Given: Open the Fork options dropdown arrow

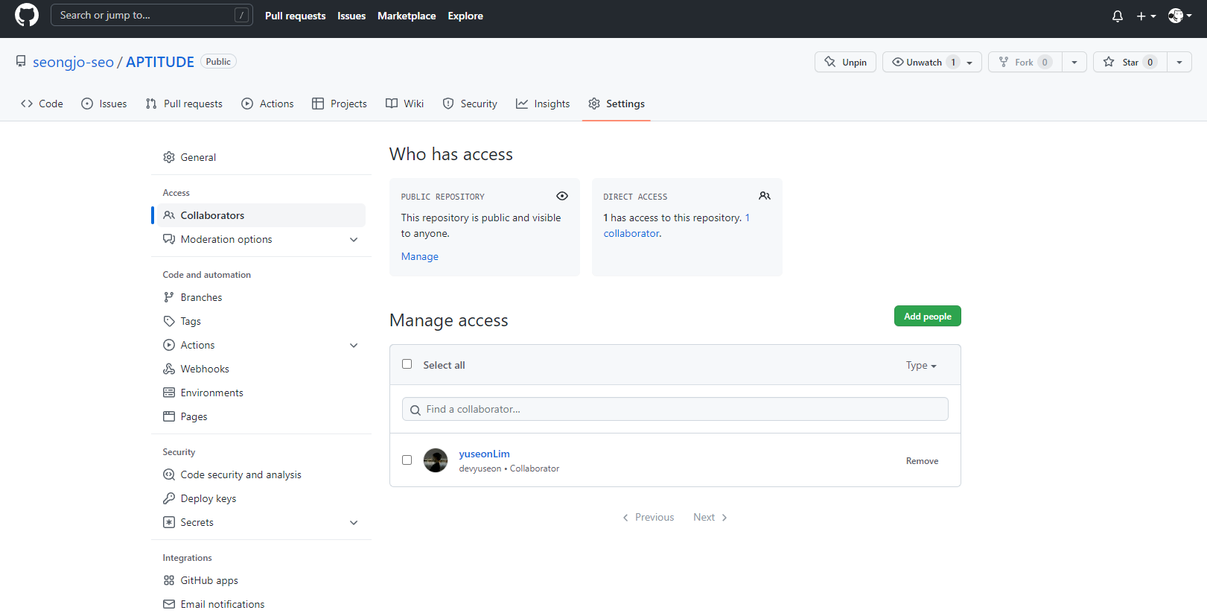Looking at the screenshot, I should click(1074, 62).
